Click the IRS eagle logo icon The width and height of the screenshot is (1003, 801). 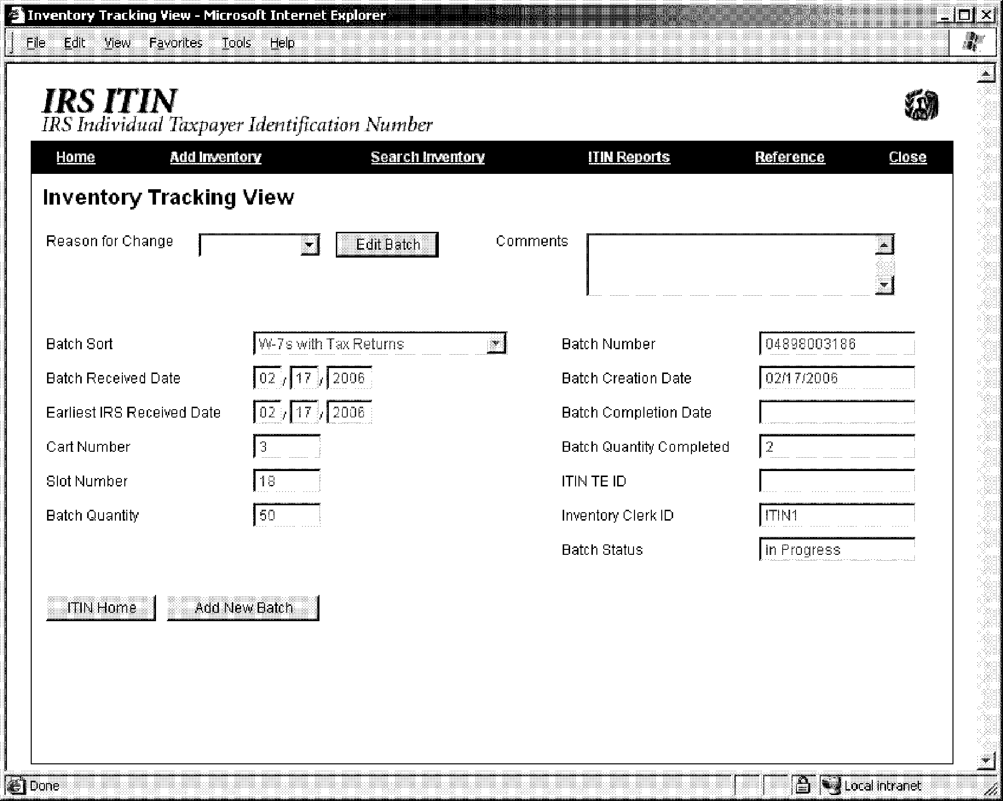pos(921,105)
